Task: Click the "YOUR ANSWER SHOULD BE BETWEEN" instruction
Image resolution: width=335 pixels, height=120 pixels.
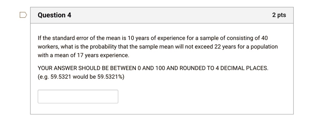Action: coord(153,68)
